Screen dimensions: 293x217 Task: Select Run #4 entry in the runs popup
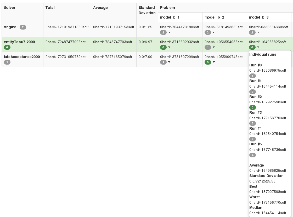tap(256, 128)
